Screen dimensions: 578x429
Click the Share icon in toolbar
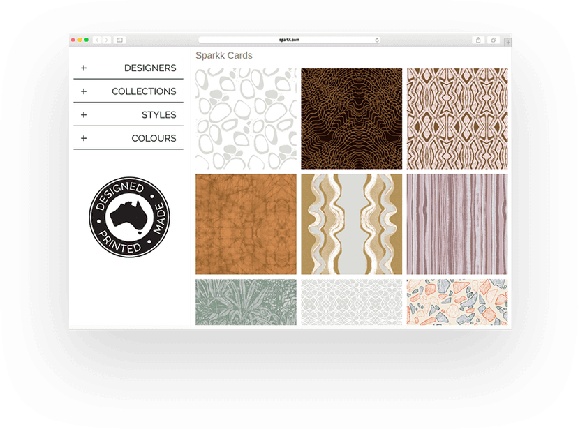coord(478,40)
